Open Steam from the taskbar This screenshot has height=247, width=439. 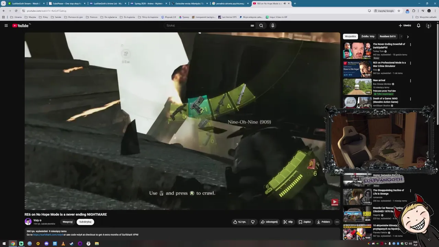[x=71, y=244]
